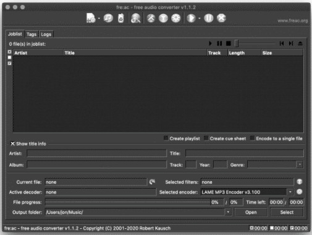Click the stop encoding toolbar icon
The width and height of the screenshot is (312, 235).
221,18
